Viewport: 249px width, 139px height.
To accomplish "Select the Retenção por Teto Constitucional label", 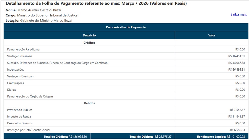I will pyautogui.click(x=29, y=130).
